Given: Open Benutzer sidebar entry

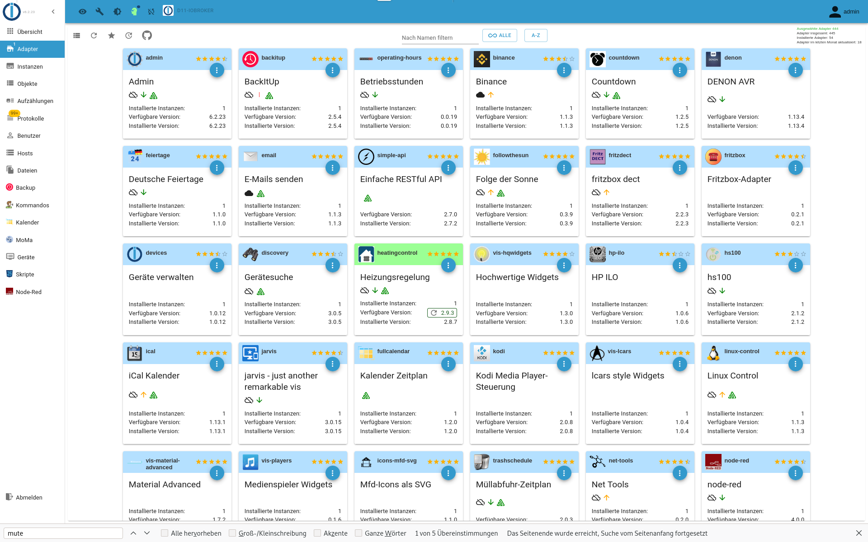Looking at the screenshot, I should [x=32, y=135].
